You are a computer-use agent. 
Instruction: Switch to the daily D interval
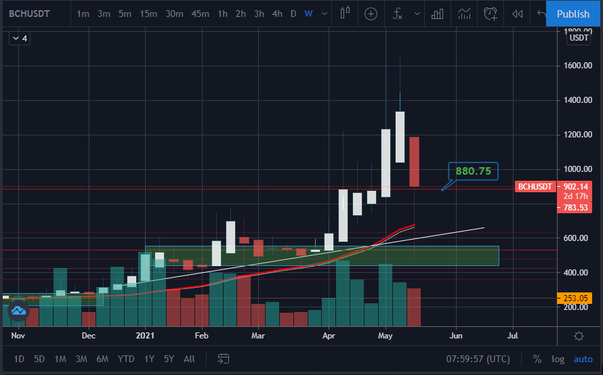(x=293, y=14)
